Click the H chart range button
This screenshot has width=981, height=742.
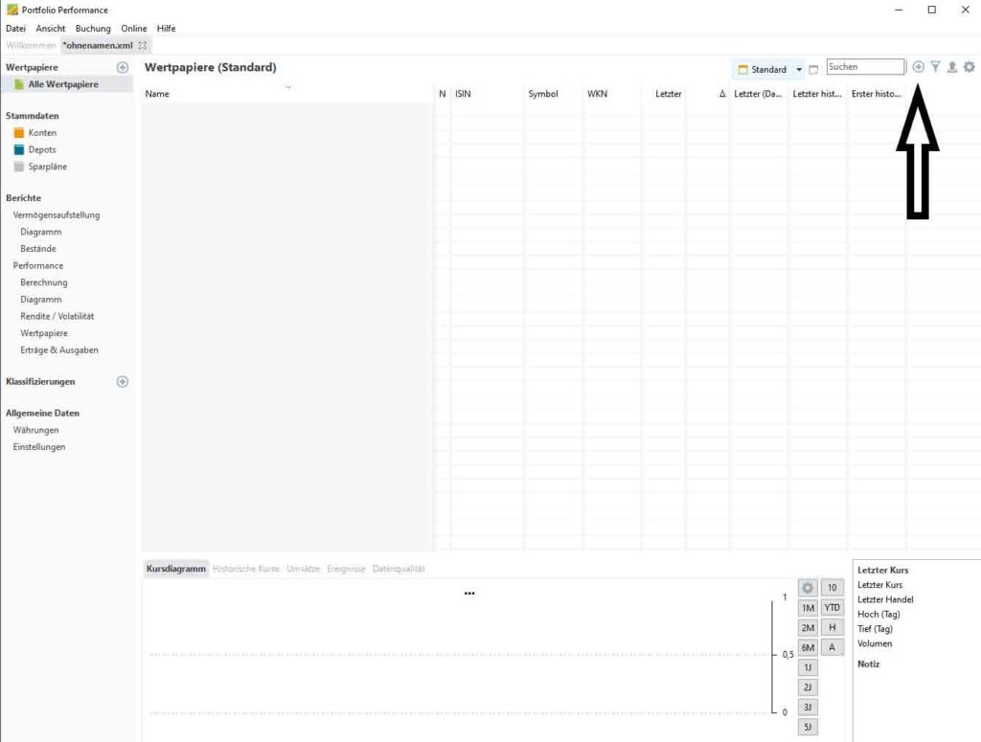coord(833,628)
